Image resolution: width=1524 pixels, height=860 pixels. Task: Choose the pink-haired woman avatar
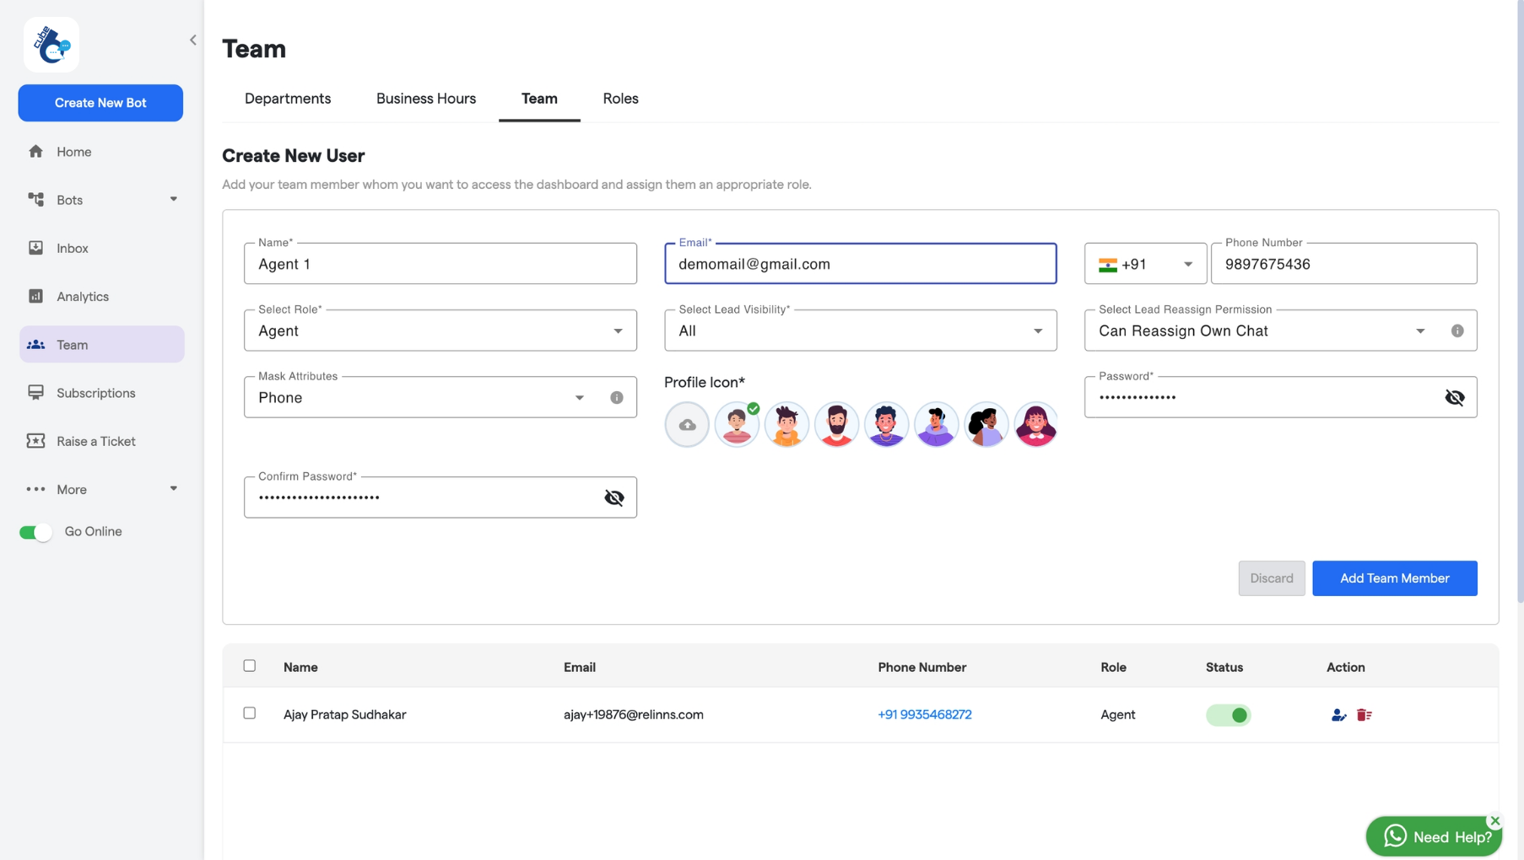[x=1035, y=425]
